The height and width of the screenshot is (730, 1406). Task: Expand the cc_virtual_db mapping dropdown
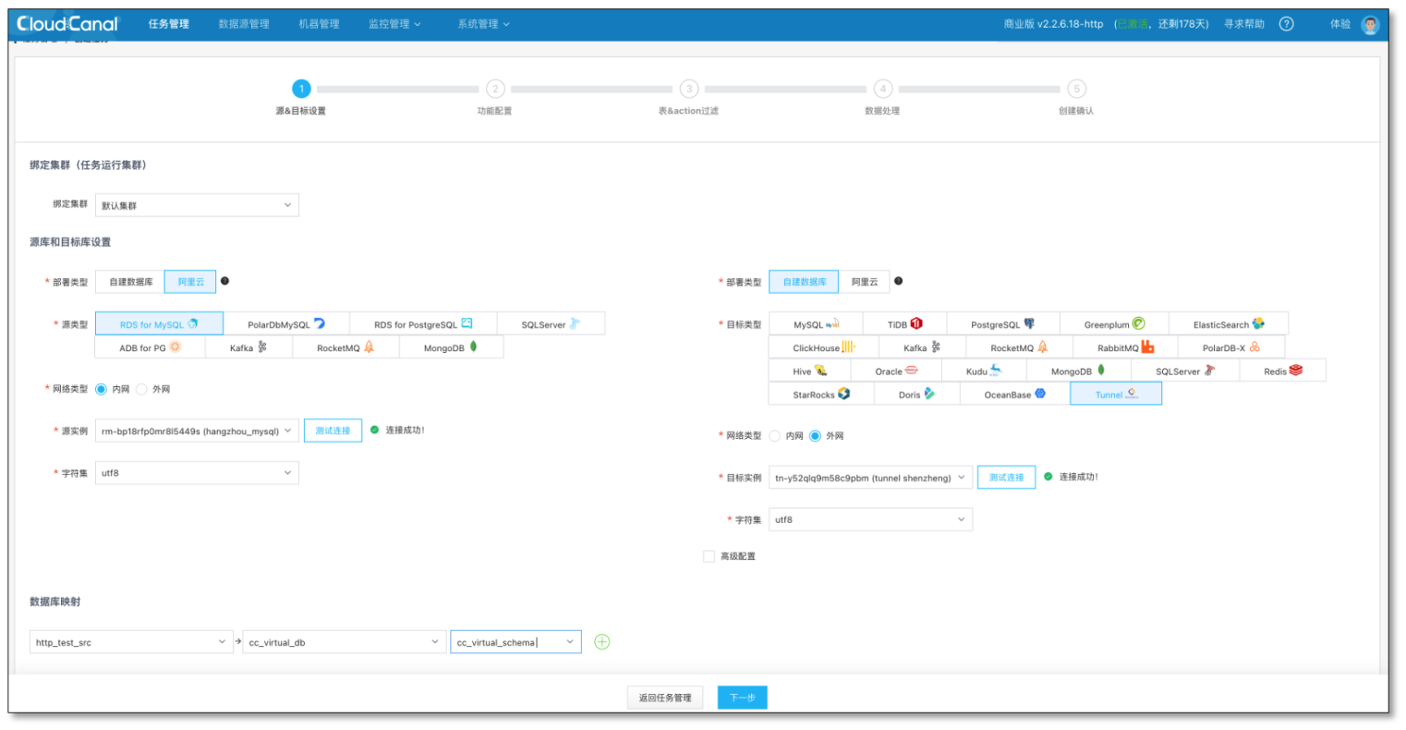(x=345, y=642)
